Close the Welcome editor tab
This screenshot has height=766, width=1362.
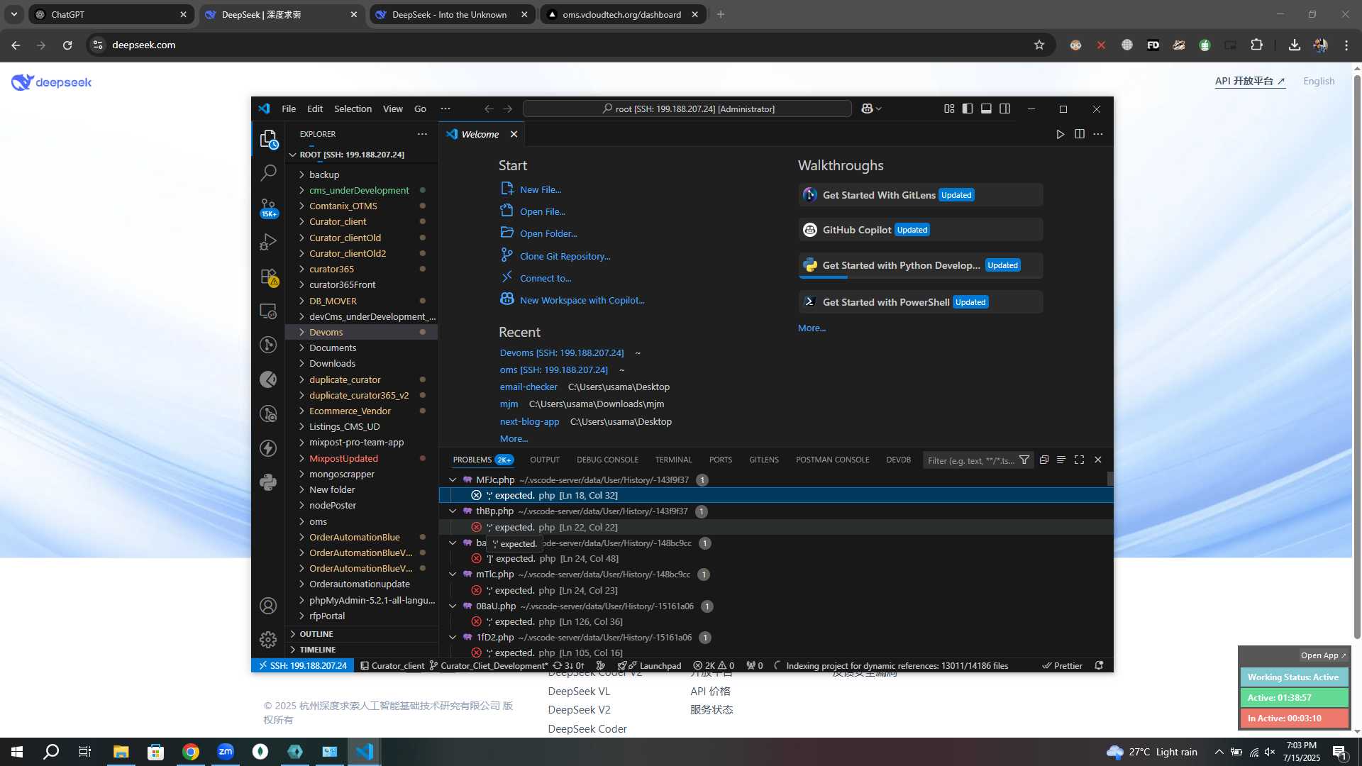514,134
